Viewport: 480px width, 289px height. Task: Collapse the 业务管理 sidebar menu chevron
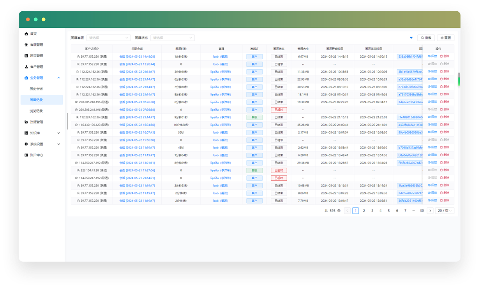(x=58, y=78)
